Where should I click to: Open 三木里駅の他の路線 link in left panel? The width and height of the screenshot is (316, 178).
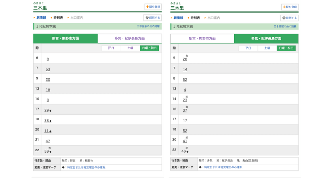[x=148, y=27]
